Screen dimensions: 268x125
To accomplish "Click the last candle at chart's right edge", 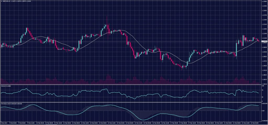I will tap(259, 41).
